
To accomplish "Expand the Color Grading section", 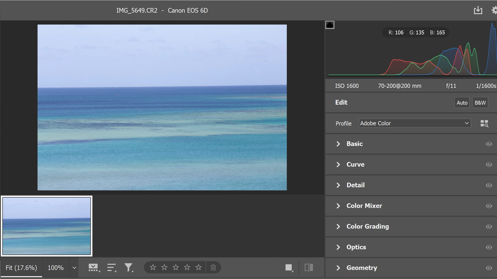I will click(367, 227).
